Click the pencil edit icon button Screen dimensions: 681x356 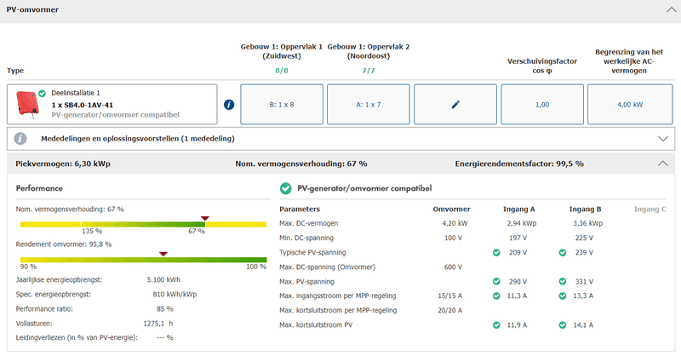[455, 105]
